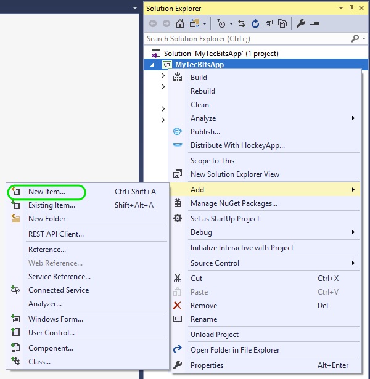Choose Build from the context menu
The image size is (370, 379).
coord(265,78)
